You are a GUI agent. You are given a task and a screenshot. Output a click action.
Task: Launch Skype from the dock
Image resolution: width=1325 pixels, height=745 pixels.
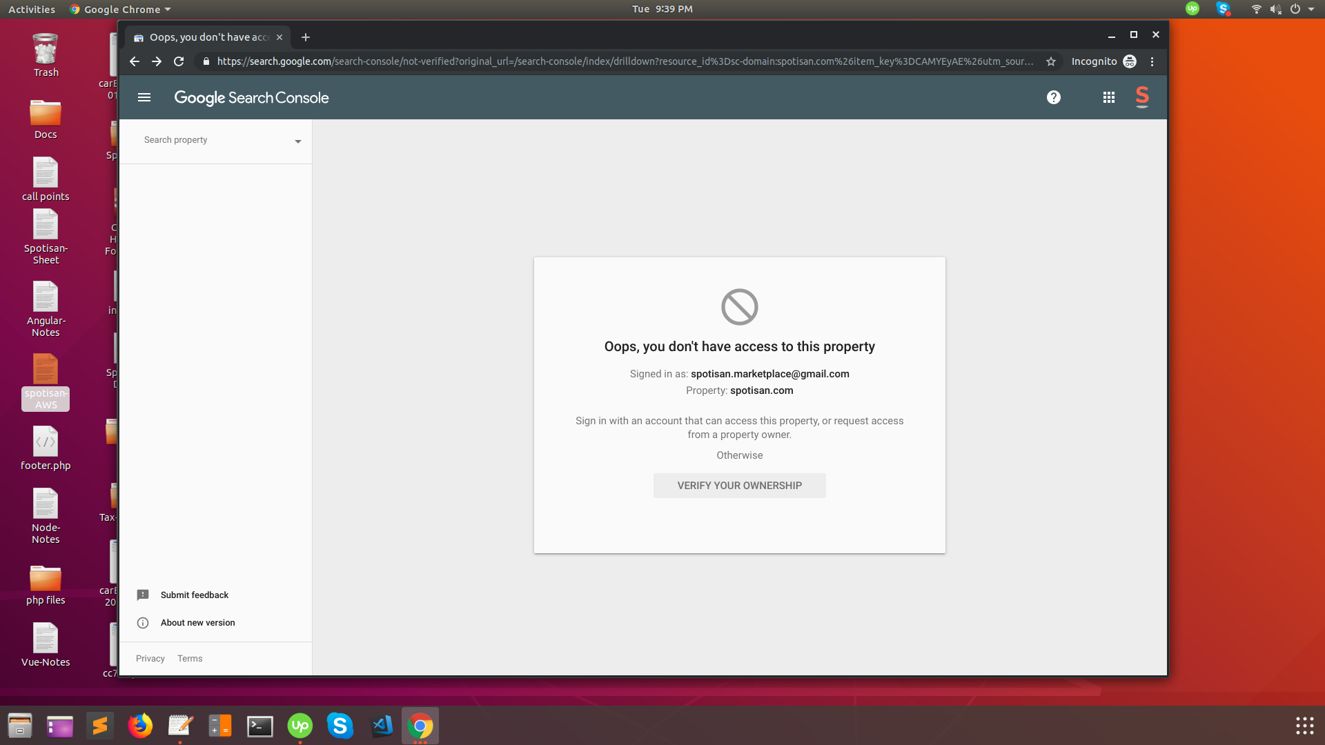pyautogui.click(x=340, y=726)
